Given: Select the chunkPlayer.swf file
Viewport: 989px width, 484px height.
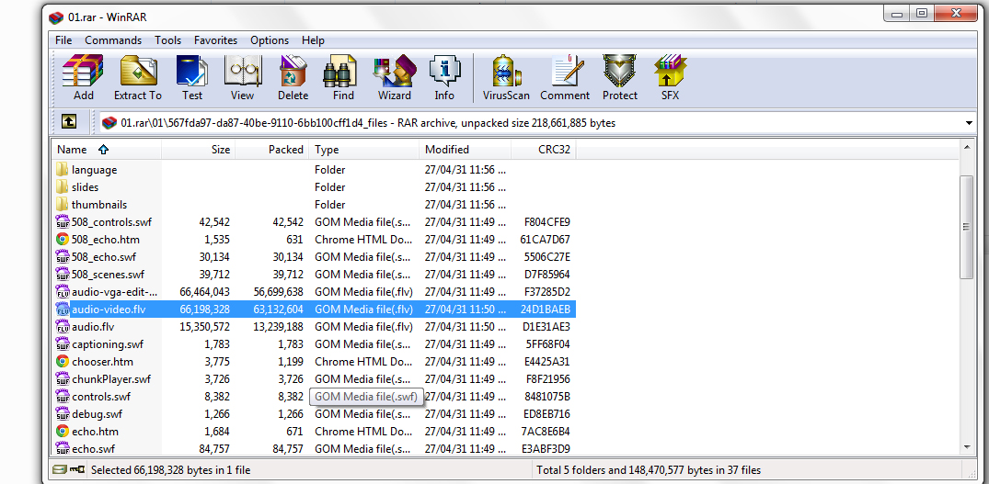Looking at the screenshot, I should tap(111, 379).
